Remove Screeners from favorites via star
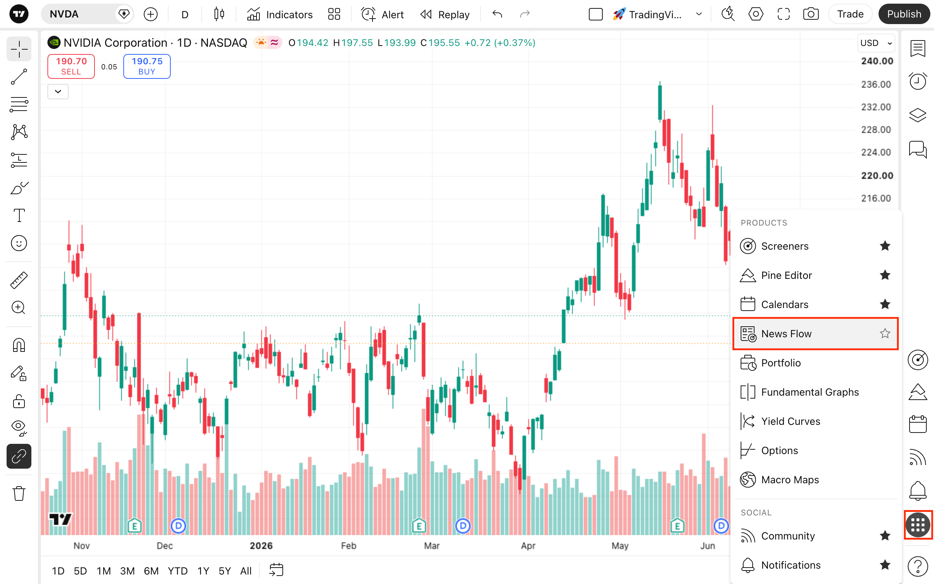Viewport: 934px width, 584px height. coord(885,246)
